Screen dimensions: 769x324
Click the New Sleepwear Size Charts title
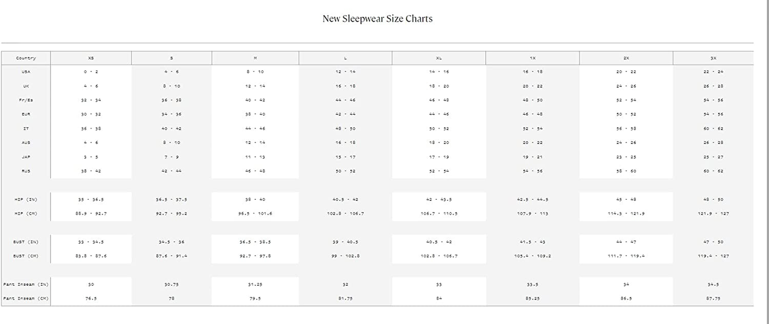coord(377,19)
